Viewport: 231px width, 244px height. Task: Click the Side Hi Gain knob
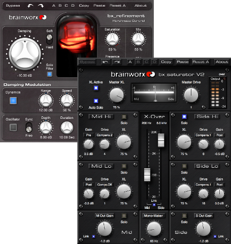pyautogui.click(x=219, y=144)
